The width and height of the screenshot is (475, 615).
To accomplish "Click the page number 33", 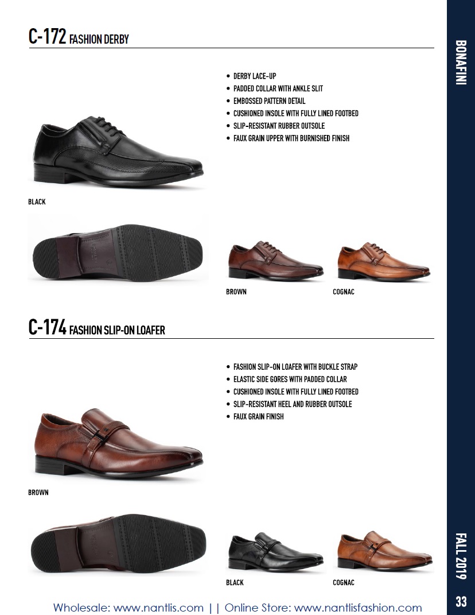I will coord(461,601).
